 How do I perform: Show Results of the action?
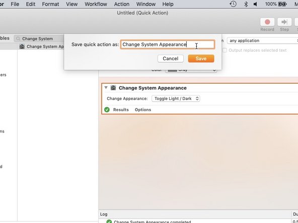point(121,109)
